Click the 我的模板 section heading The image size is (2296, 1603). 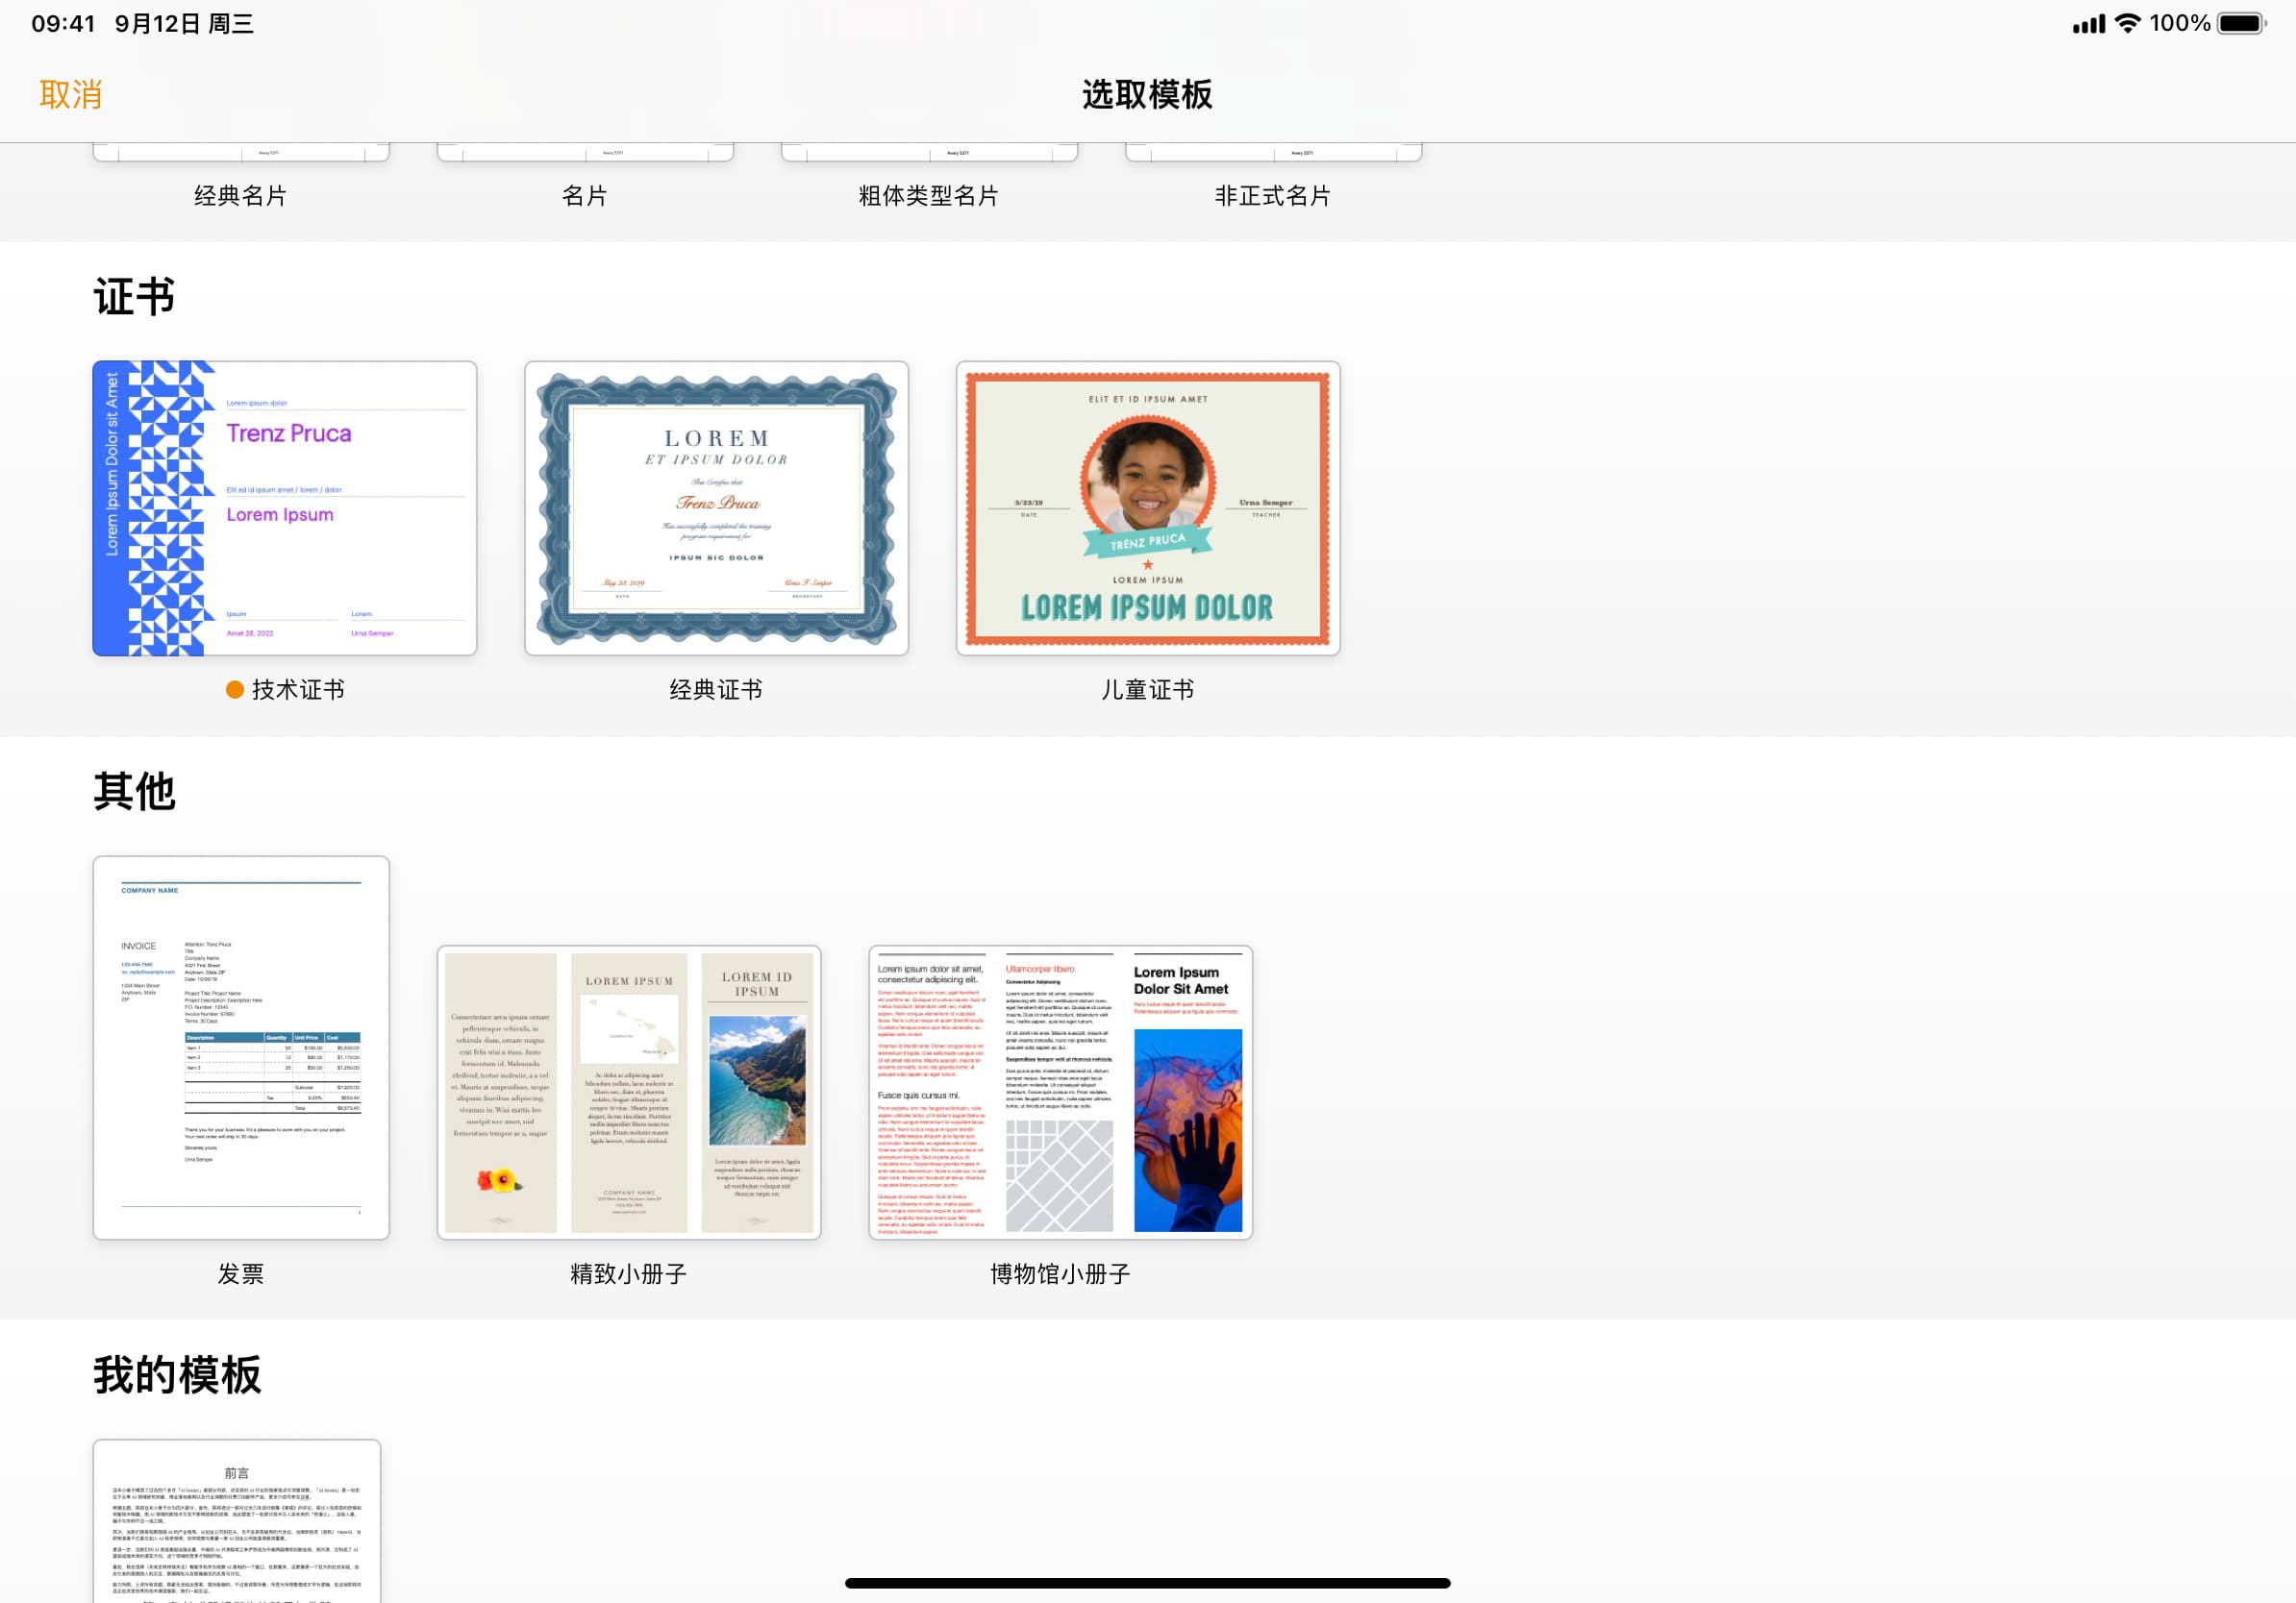[x=177, y=1375]
